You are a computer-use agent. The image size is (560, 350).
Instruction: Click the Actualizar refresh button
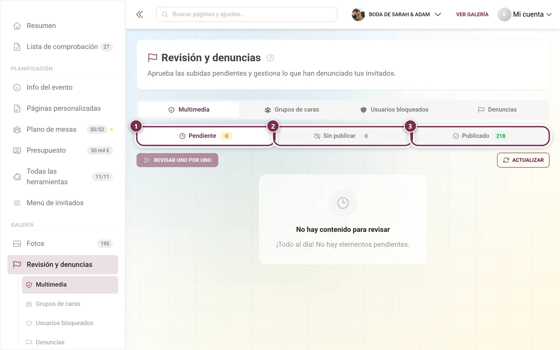[523, 160]
